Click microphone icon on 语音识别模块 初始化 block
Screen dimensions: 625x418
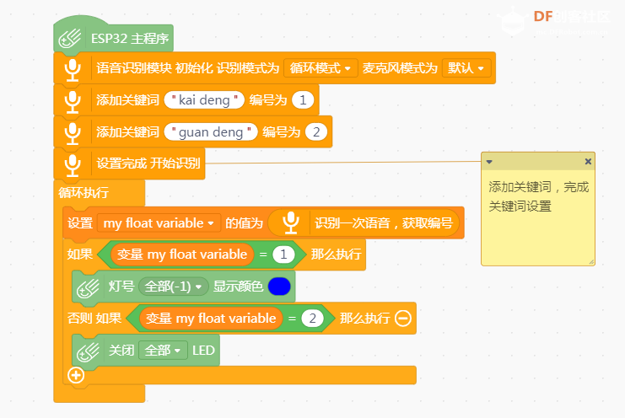[x=73, y=70]
